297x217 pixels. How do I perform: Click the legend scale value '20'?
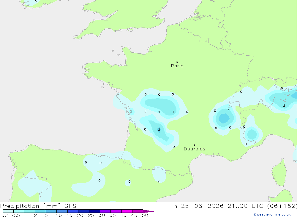80,215
